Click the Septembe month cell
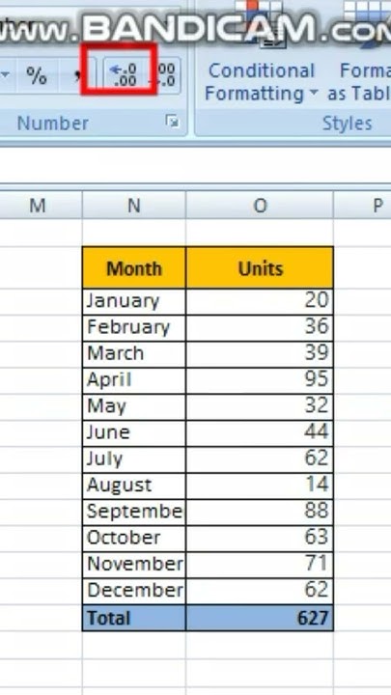 click(134, 512)
